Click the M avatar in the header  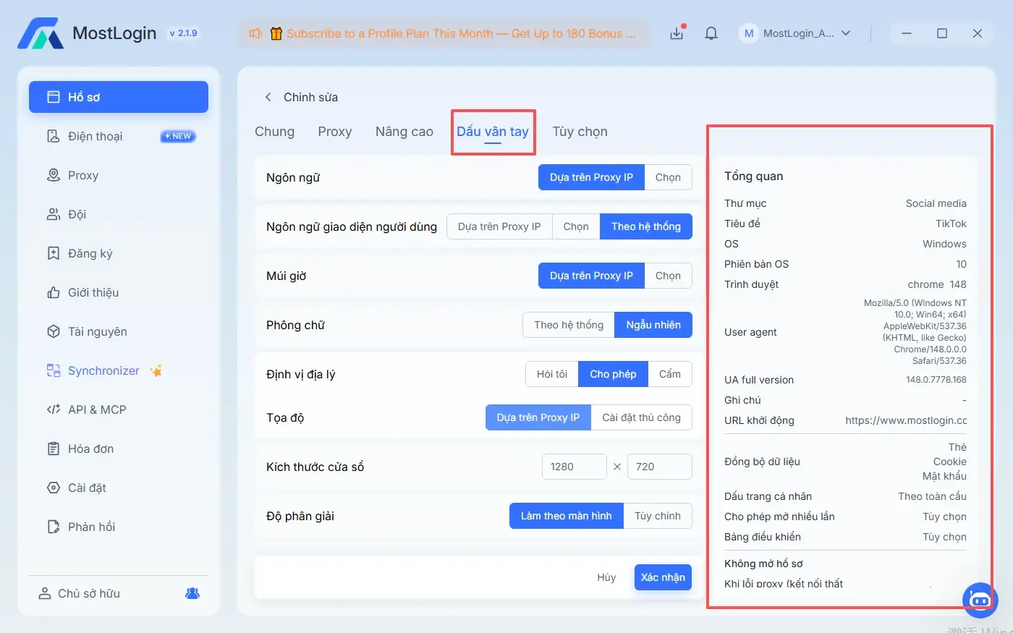pyautogui.click(x=748, y=33)
